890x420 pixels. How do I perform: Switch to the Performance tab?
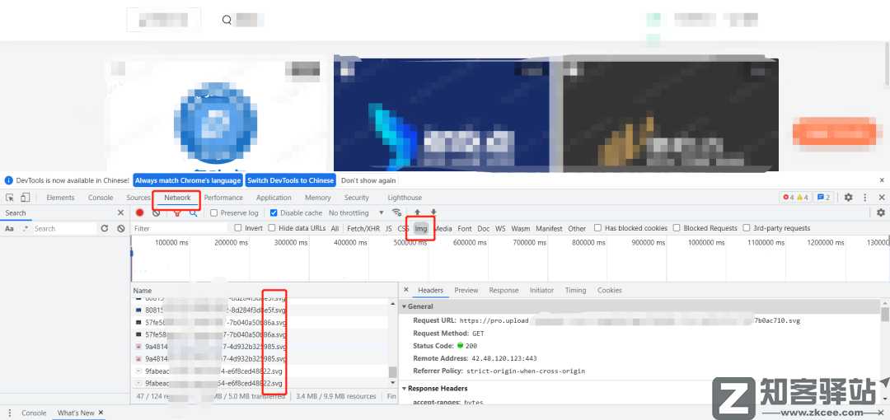point(223,198)
